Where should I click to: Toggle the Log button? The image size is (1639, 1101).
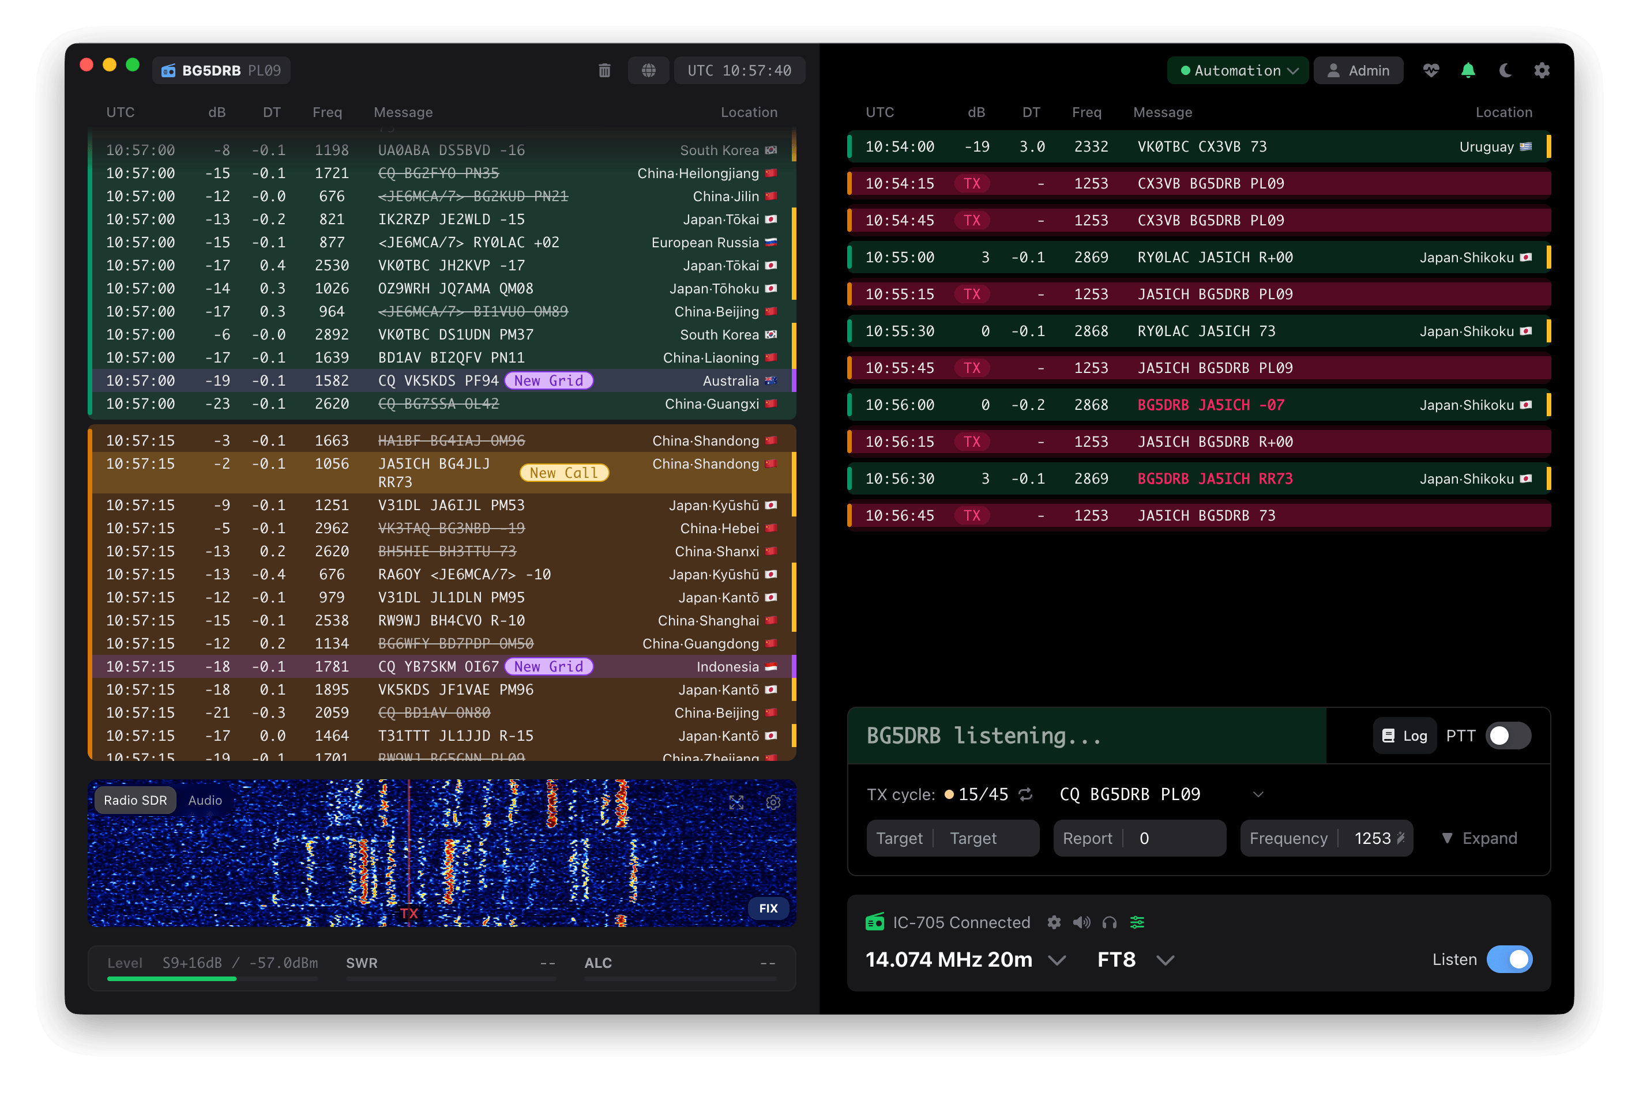(x=1404, y=735)
